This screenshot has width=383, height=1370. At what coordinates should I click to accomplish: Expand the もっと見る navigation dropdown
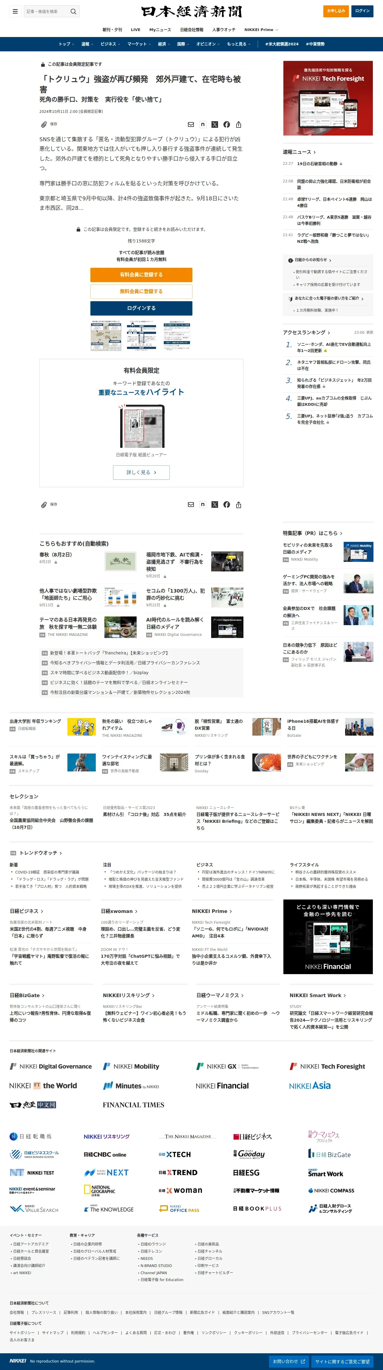click(239, 44)
